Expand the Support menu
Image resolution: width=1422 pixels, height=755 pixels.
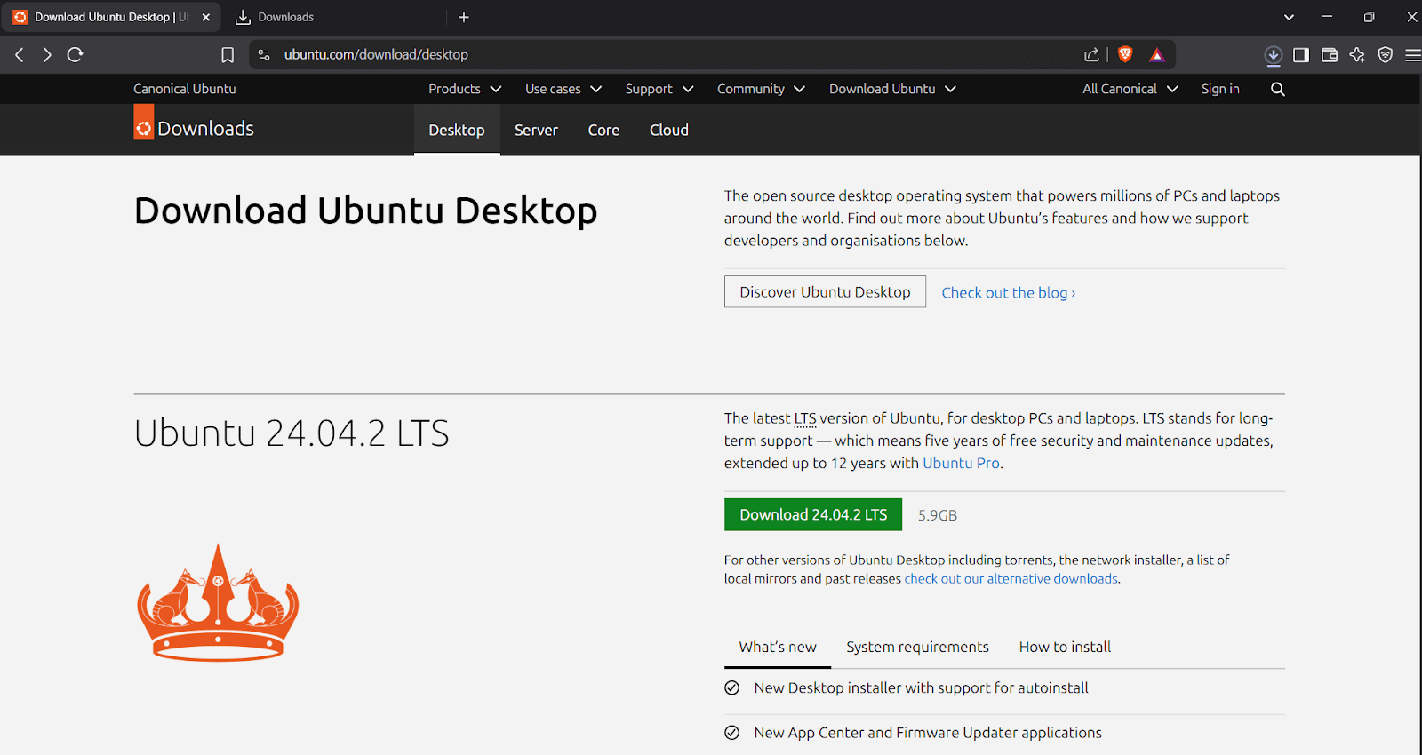[x=659, y=89]
